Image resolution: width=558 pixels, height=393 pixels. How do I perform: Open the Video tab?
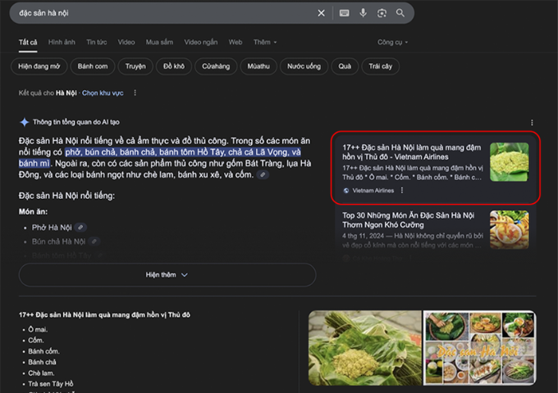point(126,43)
